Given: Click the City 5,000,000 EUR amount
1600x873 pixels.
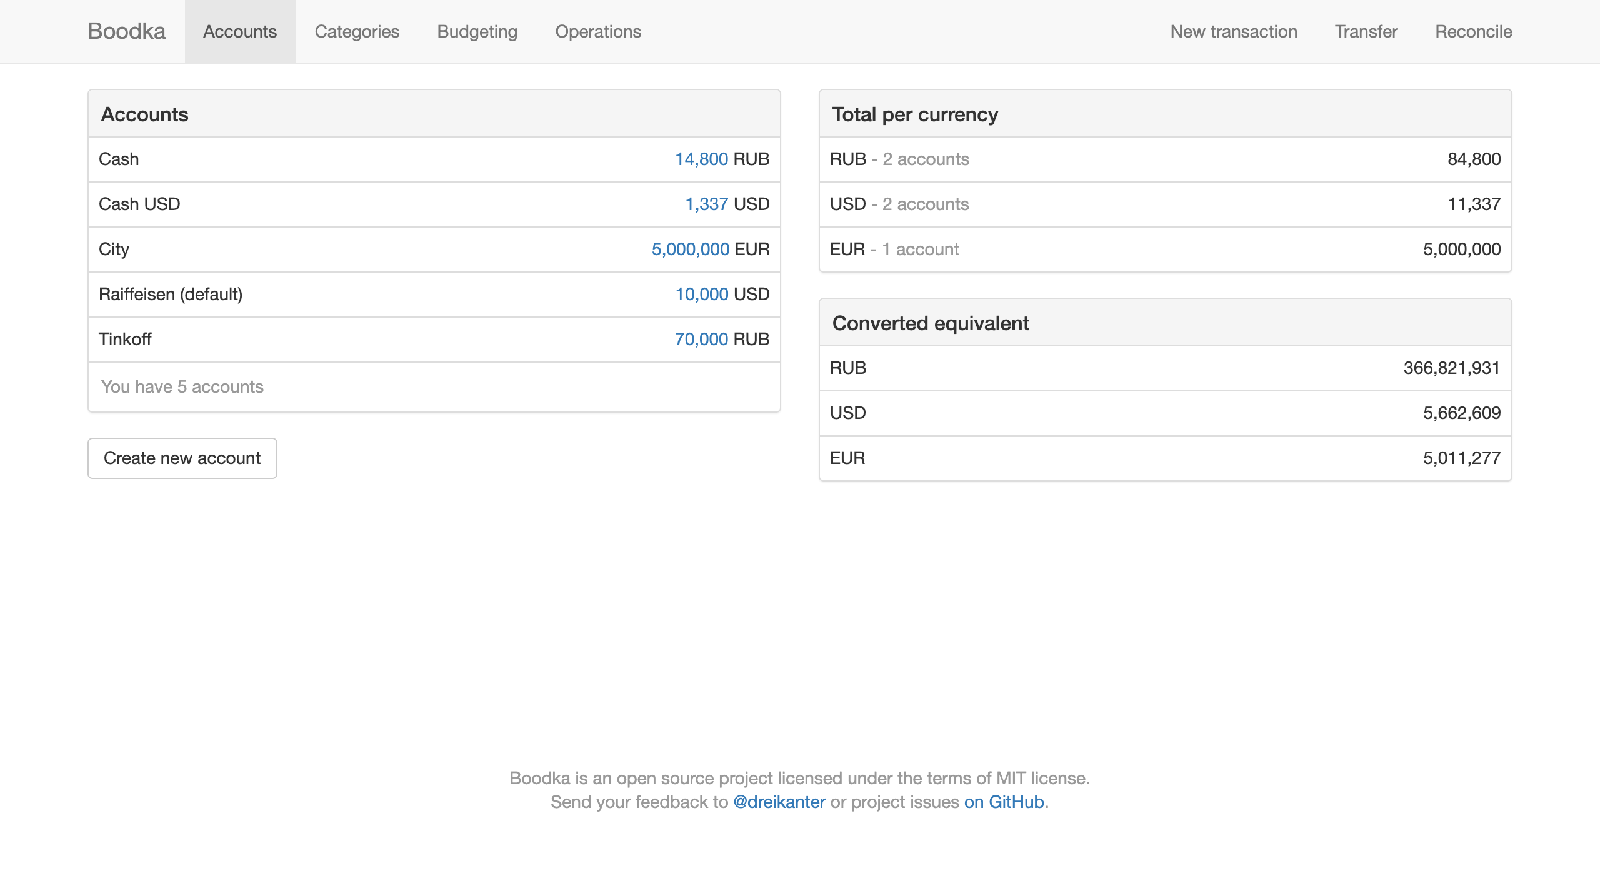Looking at the screenshot, I should click(x=690, y=249).
